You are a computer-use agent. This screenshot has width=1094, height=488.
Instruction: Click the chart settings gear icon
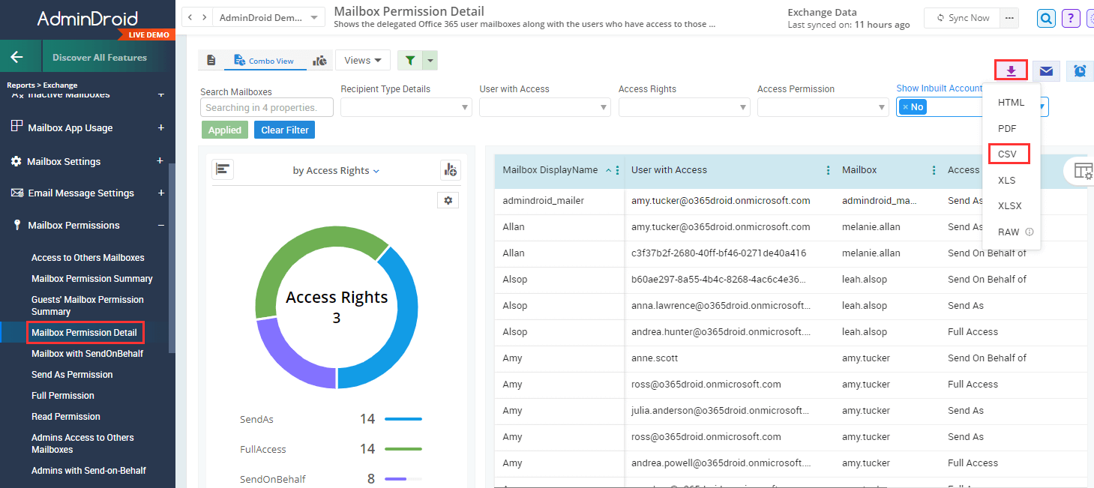tap(448, 200)
